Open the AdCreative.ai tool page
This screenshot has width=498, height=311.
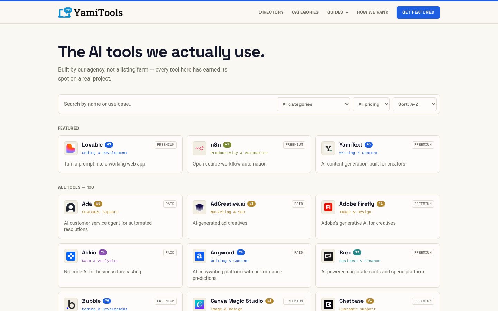[228, 204]
